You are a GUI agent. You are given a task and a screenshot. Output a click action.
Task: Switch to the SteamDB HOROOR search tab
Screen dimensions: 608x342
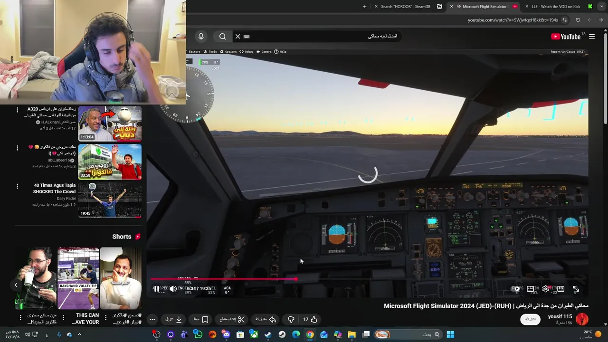click(405, 7)
